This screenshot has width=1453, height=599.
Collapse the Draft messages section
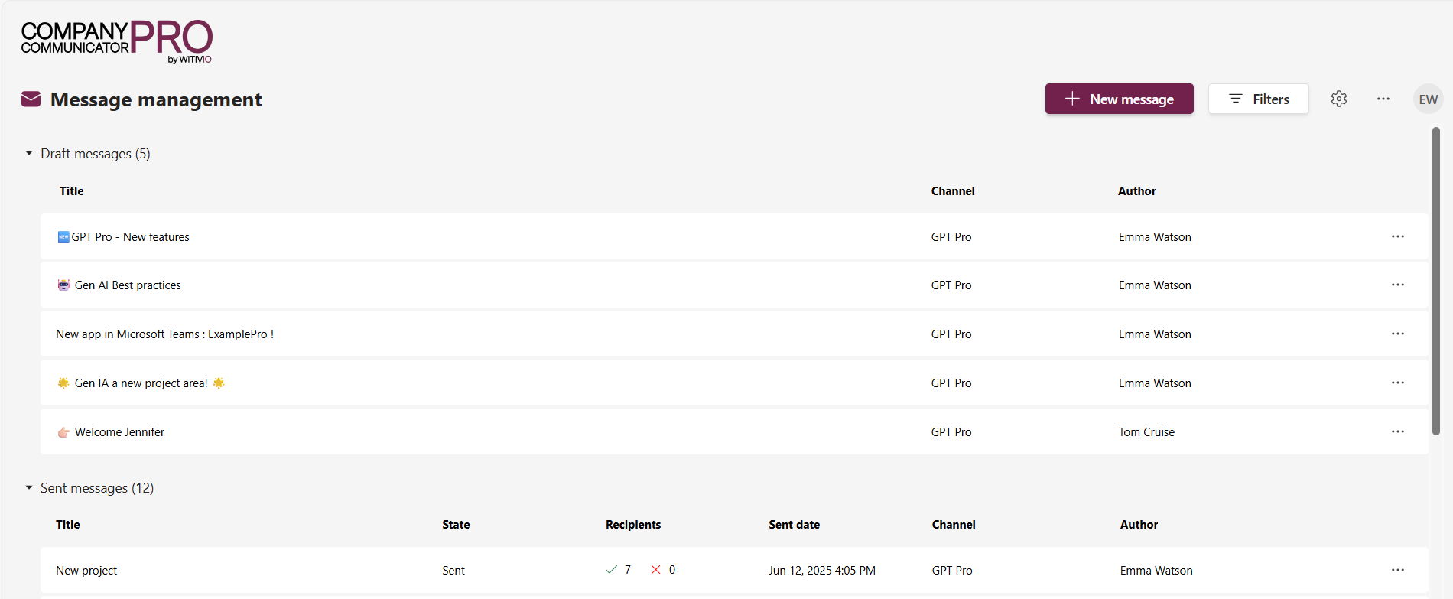pyautogui.click(x=29, y=154)
